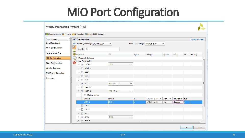Open SD 1 MIO pins dropdown
Viewport: 245px width, 138px height.
coord(121,84)
